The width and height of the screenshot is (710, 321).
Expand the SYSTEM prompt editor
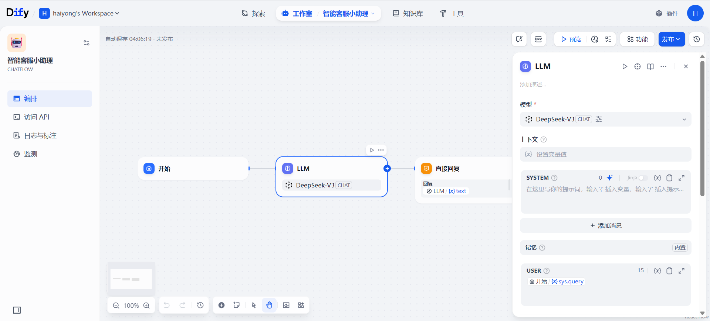pyautogui.click(x=682, y=178)
